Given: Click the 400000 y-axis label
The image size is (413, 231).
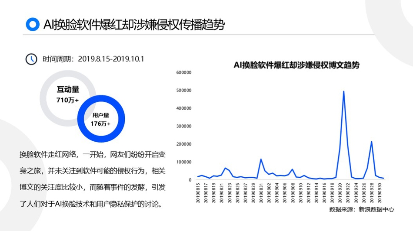Looking at the screenshot, I should coord(184,108).
